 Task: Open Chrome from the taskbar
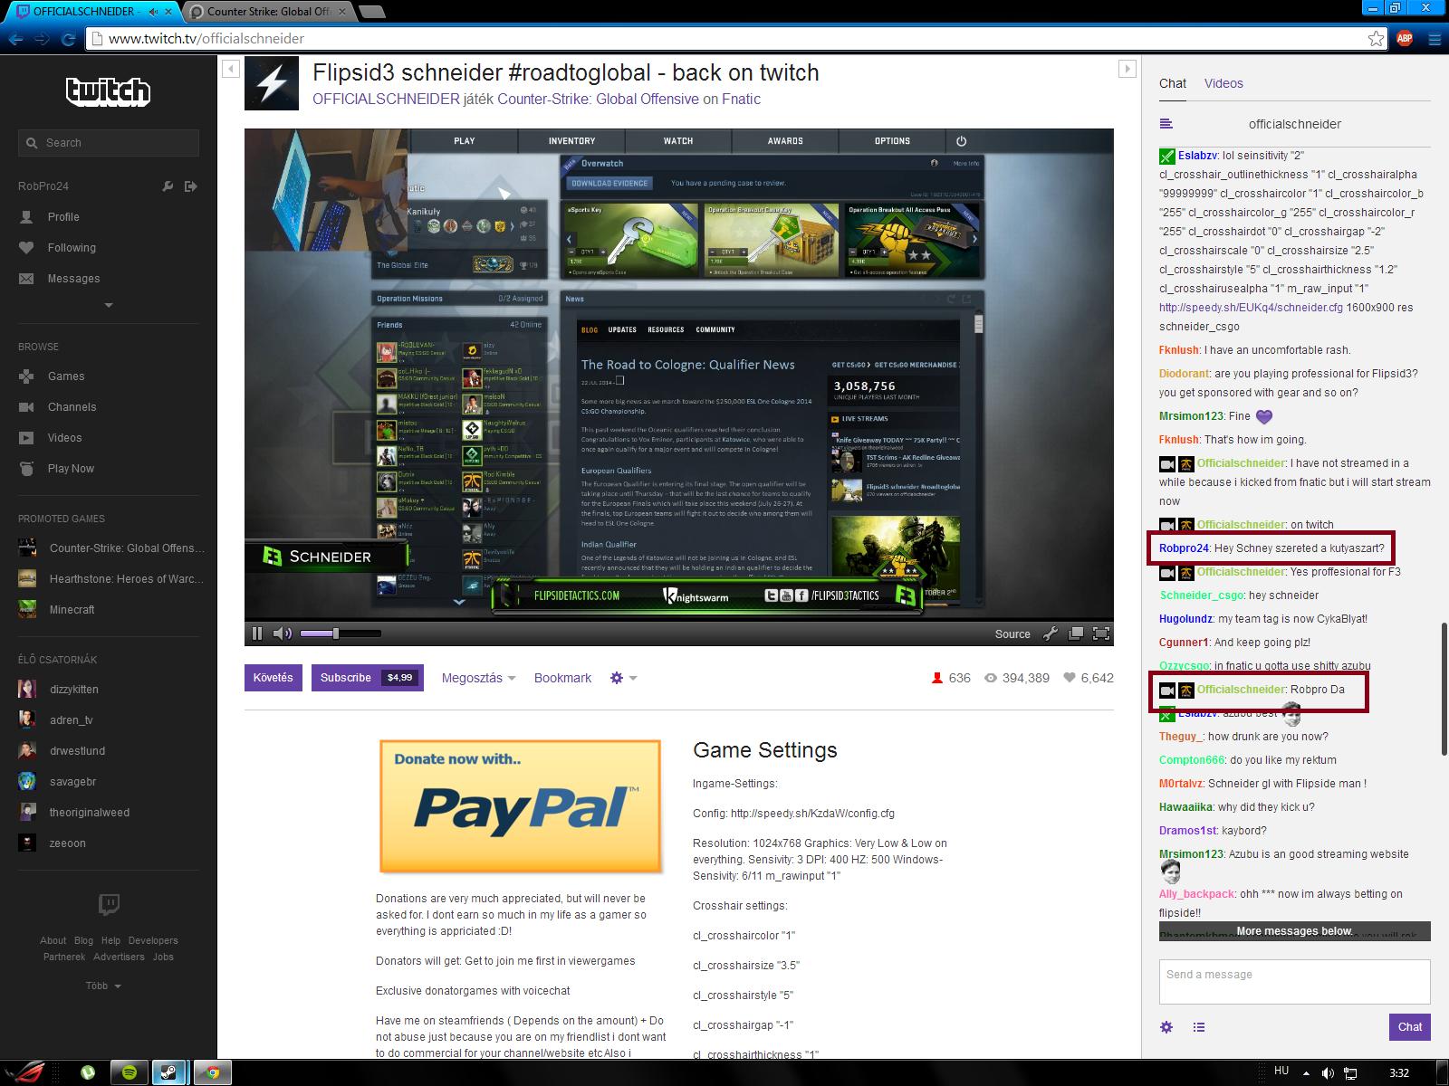point(212,1072)
